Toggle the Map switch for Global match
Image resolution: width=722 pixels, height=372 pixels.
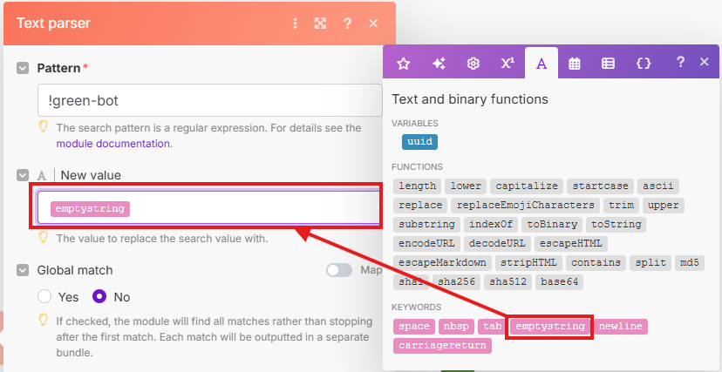click(339, 270)
